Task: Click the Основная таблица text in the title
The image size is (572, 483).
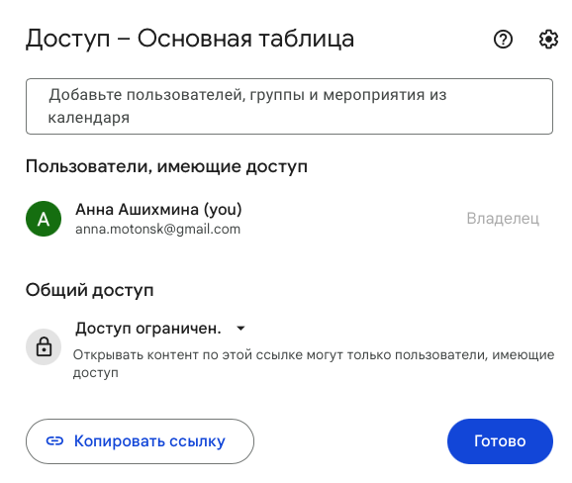Action: [x=245, y=39]
